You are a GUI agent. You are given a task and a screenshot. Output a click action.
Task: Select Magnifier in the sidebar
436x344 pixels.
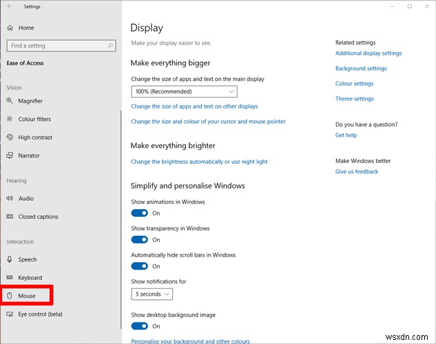(x=30, y=101)
